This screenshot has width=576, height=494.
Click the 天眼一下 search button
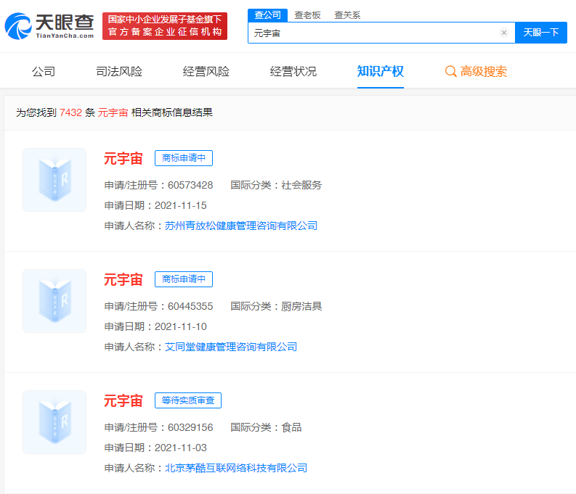click(x=540, y=33)
